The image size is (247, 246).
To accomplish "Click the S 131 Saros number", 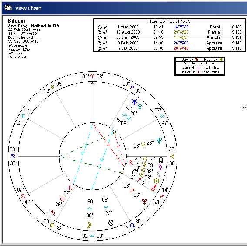I will click(x=237, y=37).
